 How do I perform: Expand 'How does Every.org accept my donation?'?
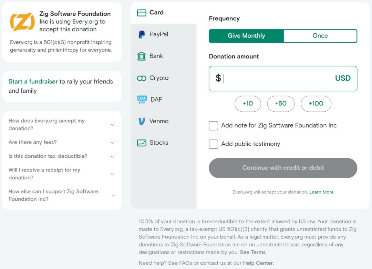pyautogui.click(x=62, y=124)
